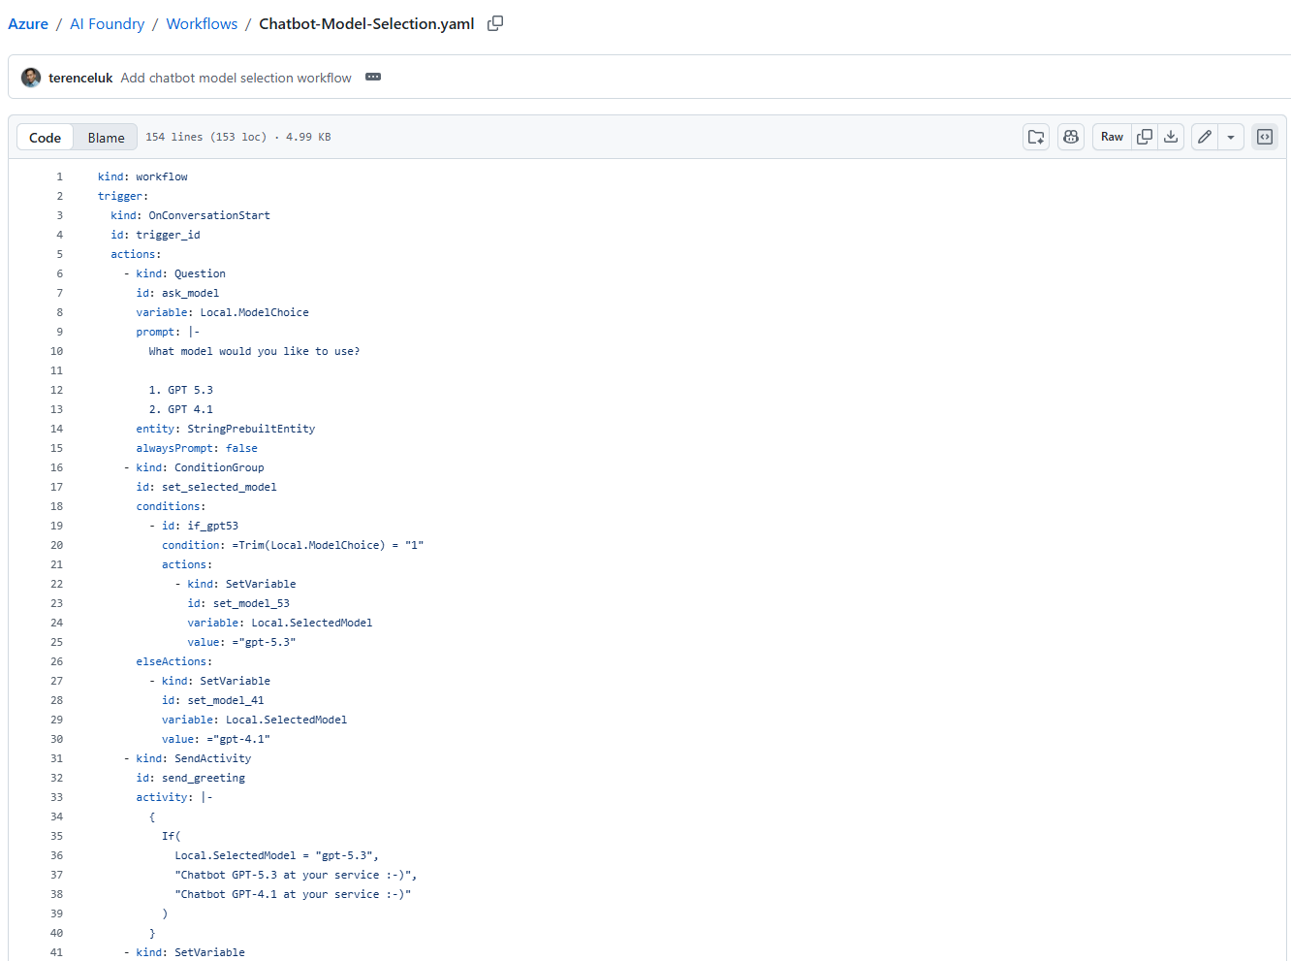This screenshot has width=1291, height=961.
Task: Go to the Azure breadcrumb link
Action: tap(28, 23)
